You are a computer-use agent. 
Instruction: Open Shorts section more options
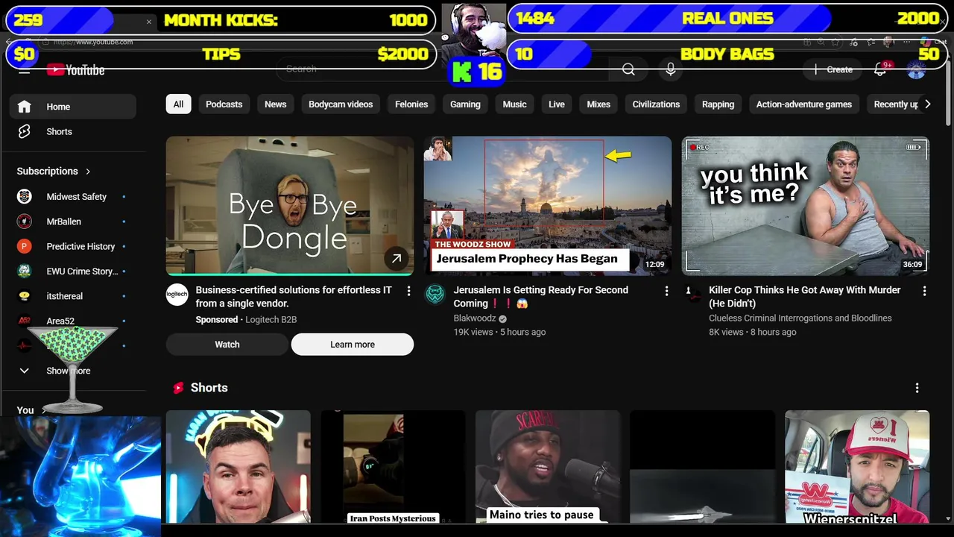tap(917, 388)
